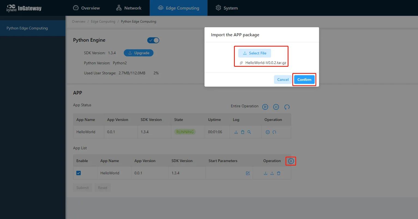
Task: Edit the HelloWorld start parameters
Action: [248, 173]
